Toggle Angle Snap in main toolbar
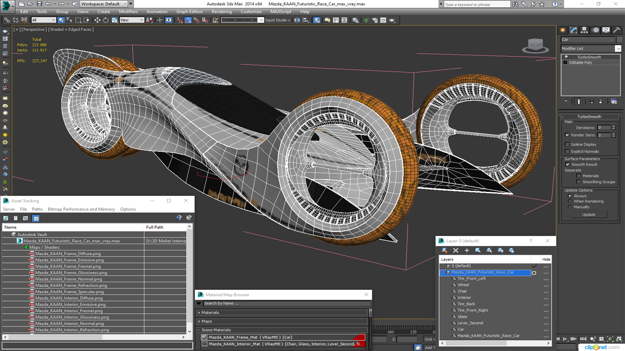Screen dimensions: 625x351 pyautogui.click(x=188, y=20)
